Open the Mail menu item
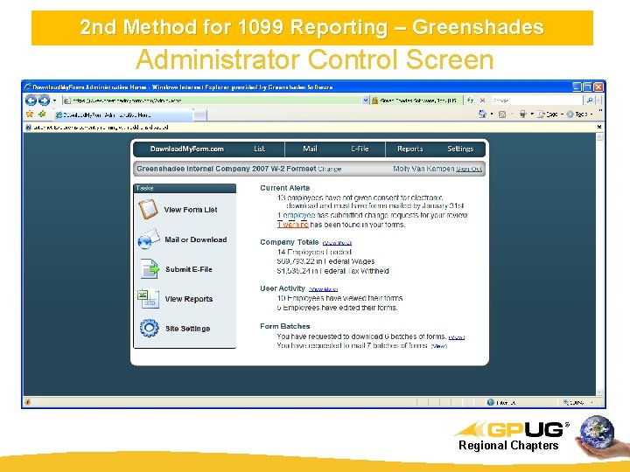The width and height of the screenshot is (630, 472). [310, 149]
